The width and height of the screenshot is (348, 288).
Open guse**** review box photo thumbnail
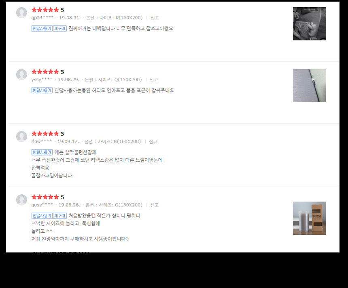(x=310, y=218)
